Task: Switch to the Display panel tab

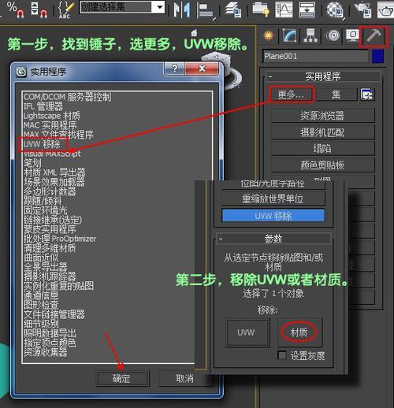Action: tap(353, 35)
